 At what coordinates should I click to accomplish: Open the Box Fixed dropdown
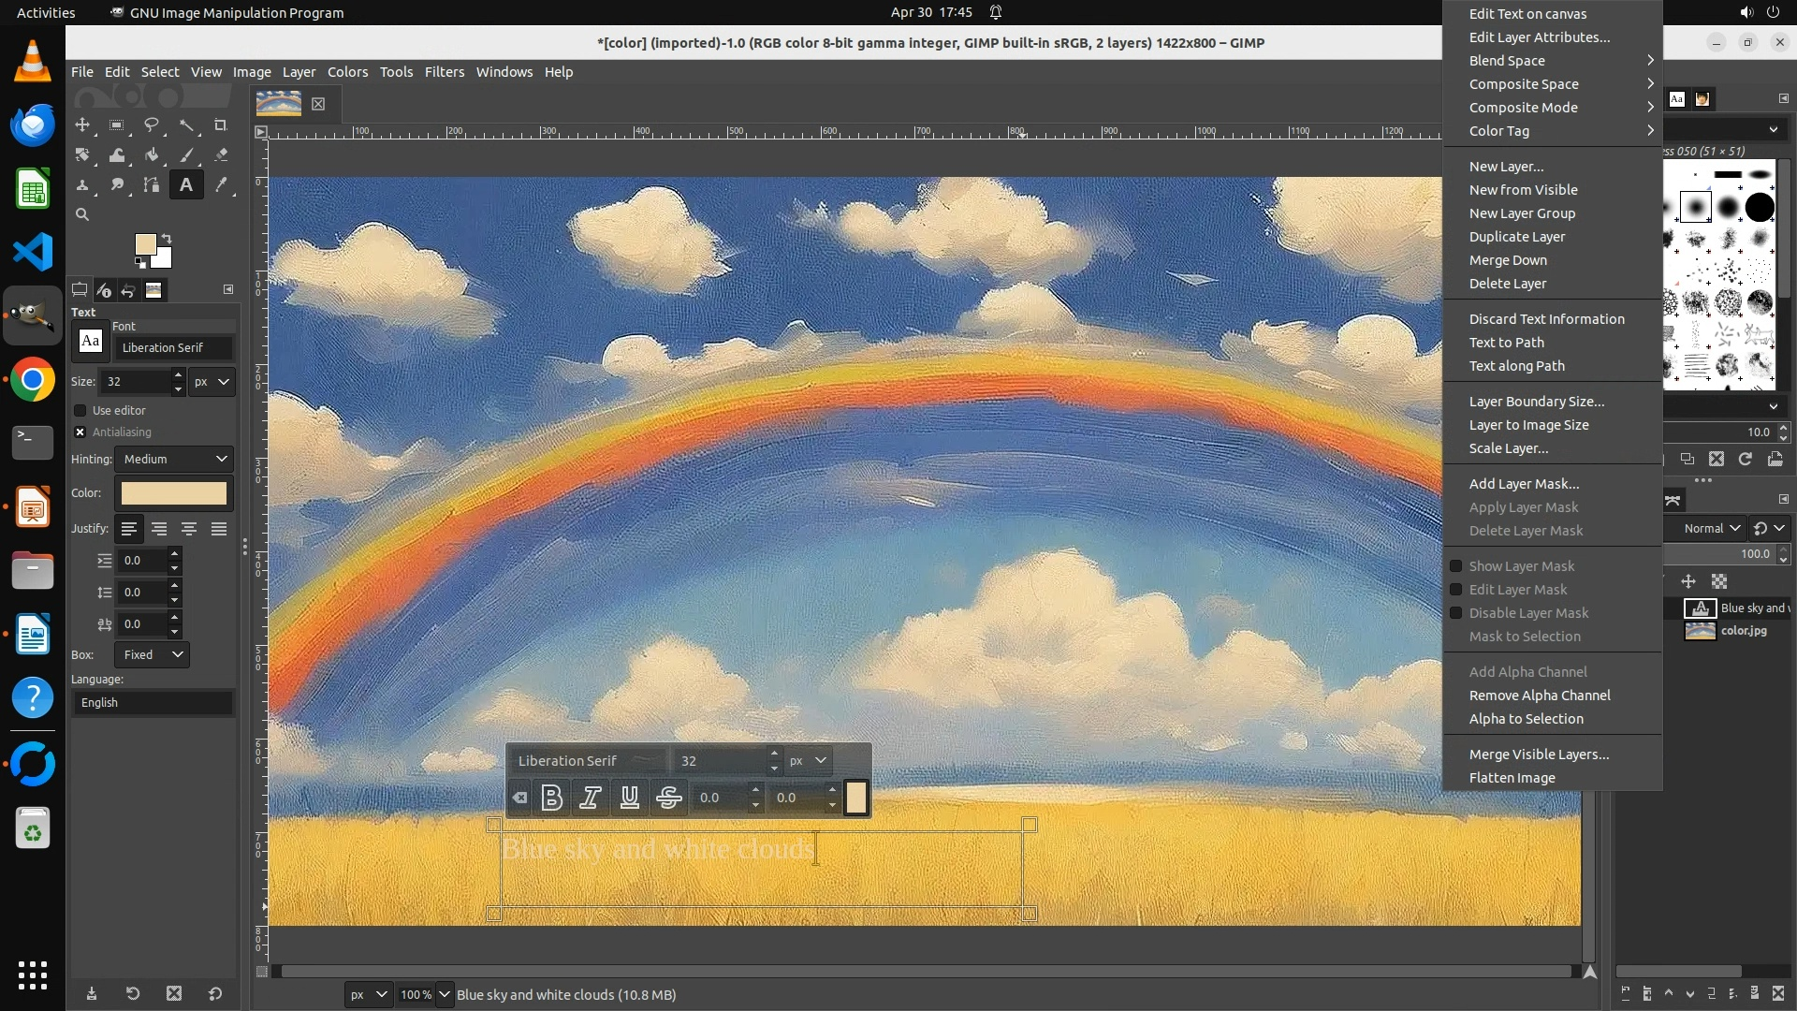(x=153, y=654)
